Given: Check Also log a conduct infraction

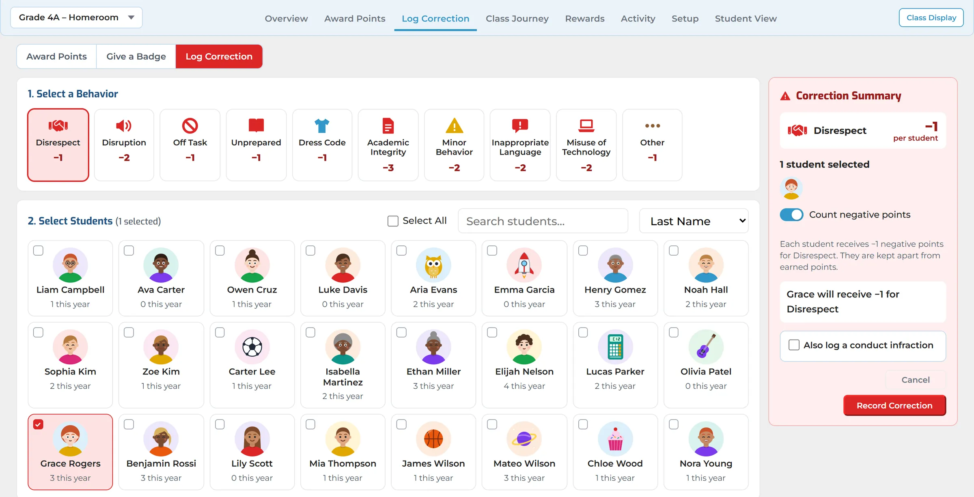Looking at the screenshot, I should (x=794, y=345).
